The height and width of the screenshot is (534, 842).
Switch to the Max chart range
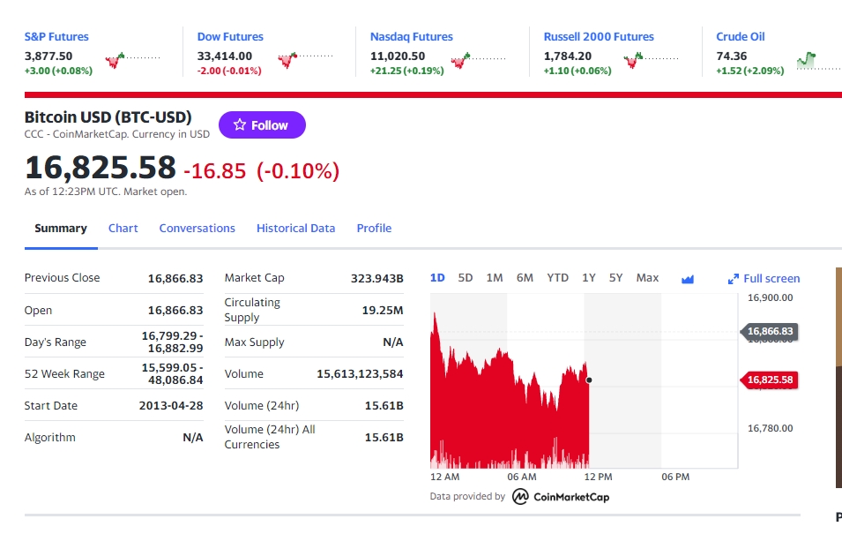coord(647,278)
